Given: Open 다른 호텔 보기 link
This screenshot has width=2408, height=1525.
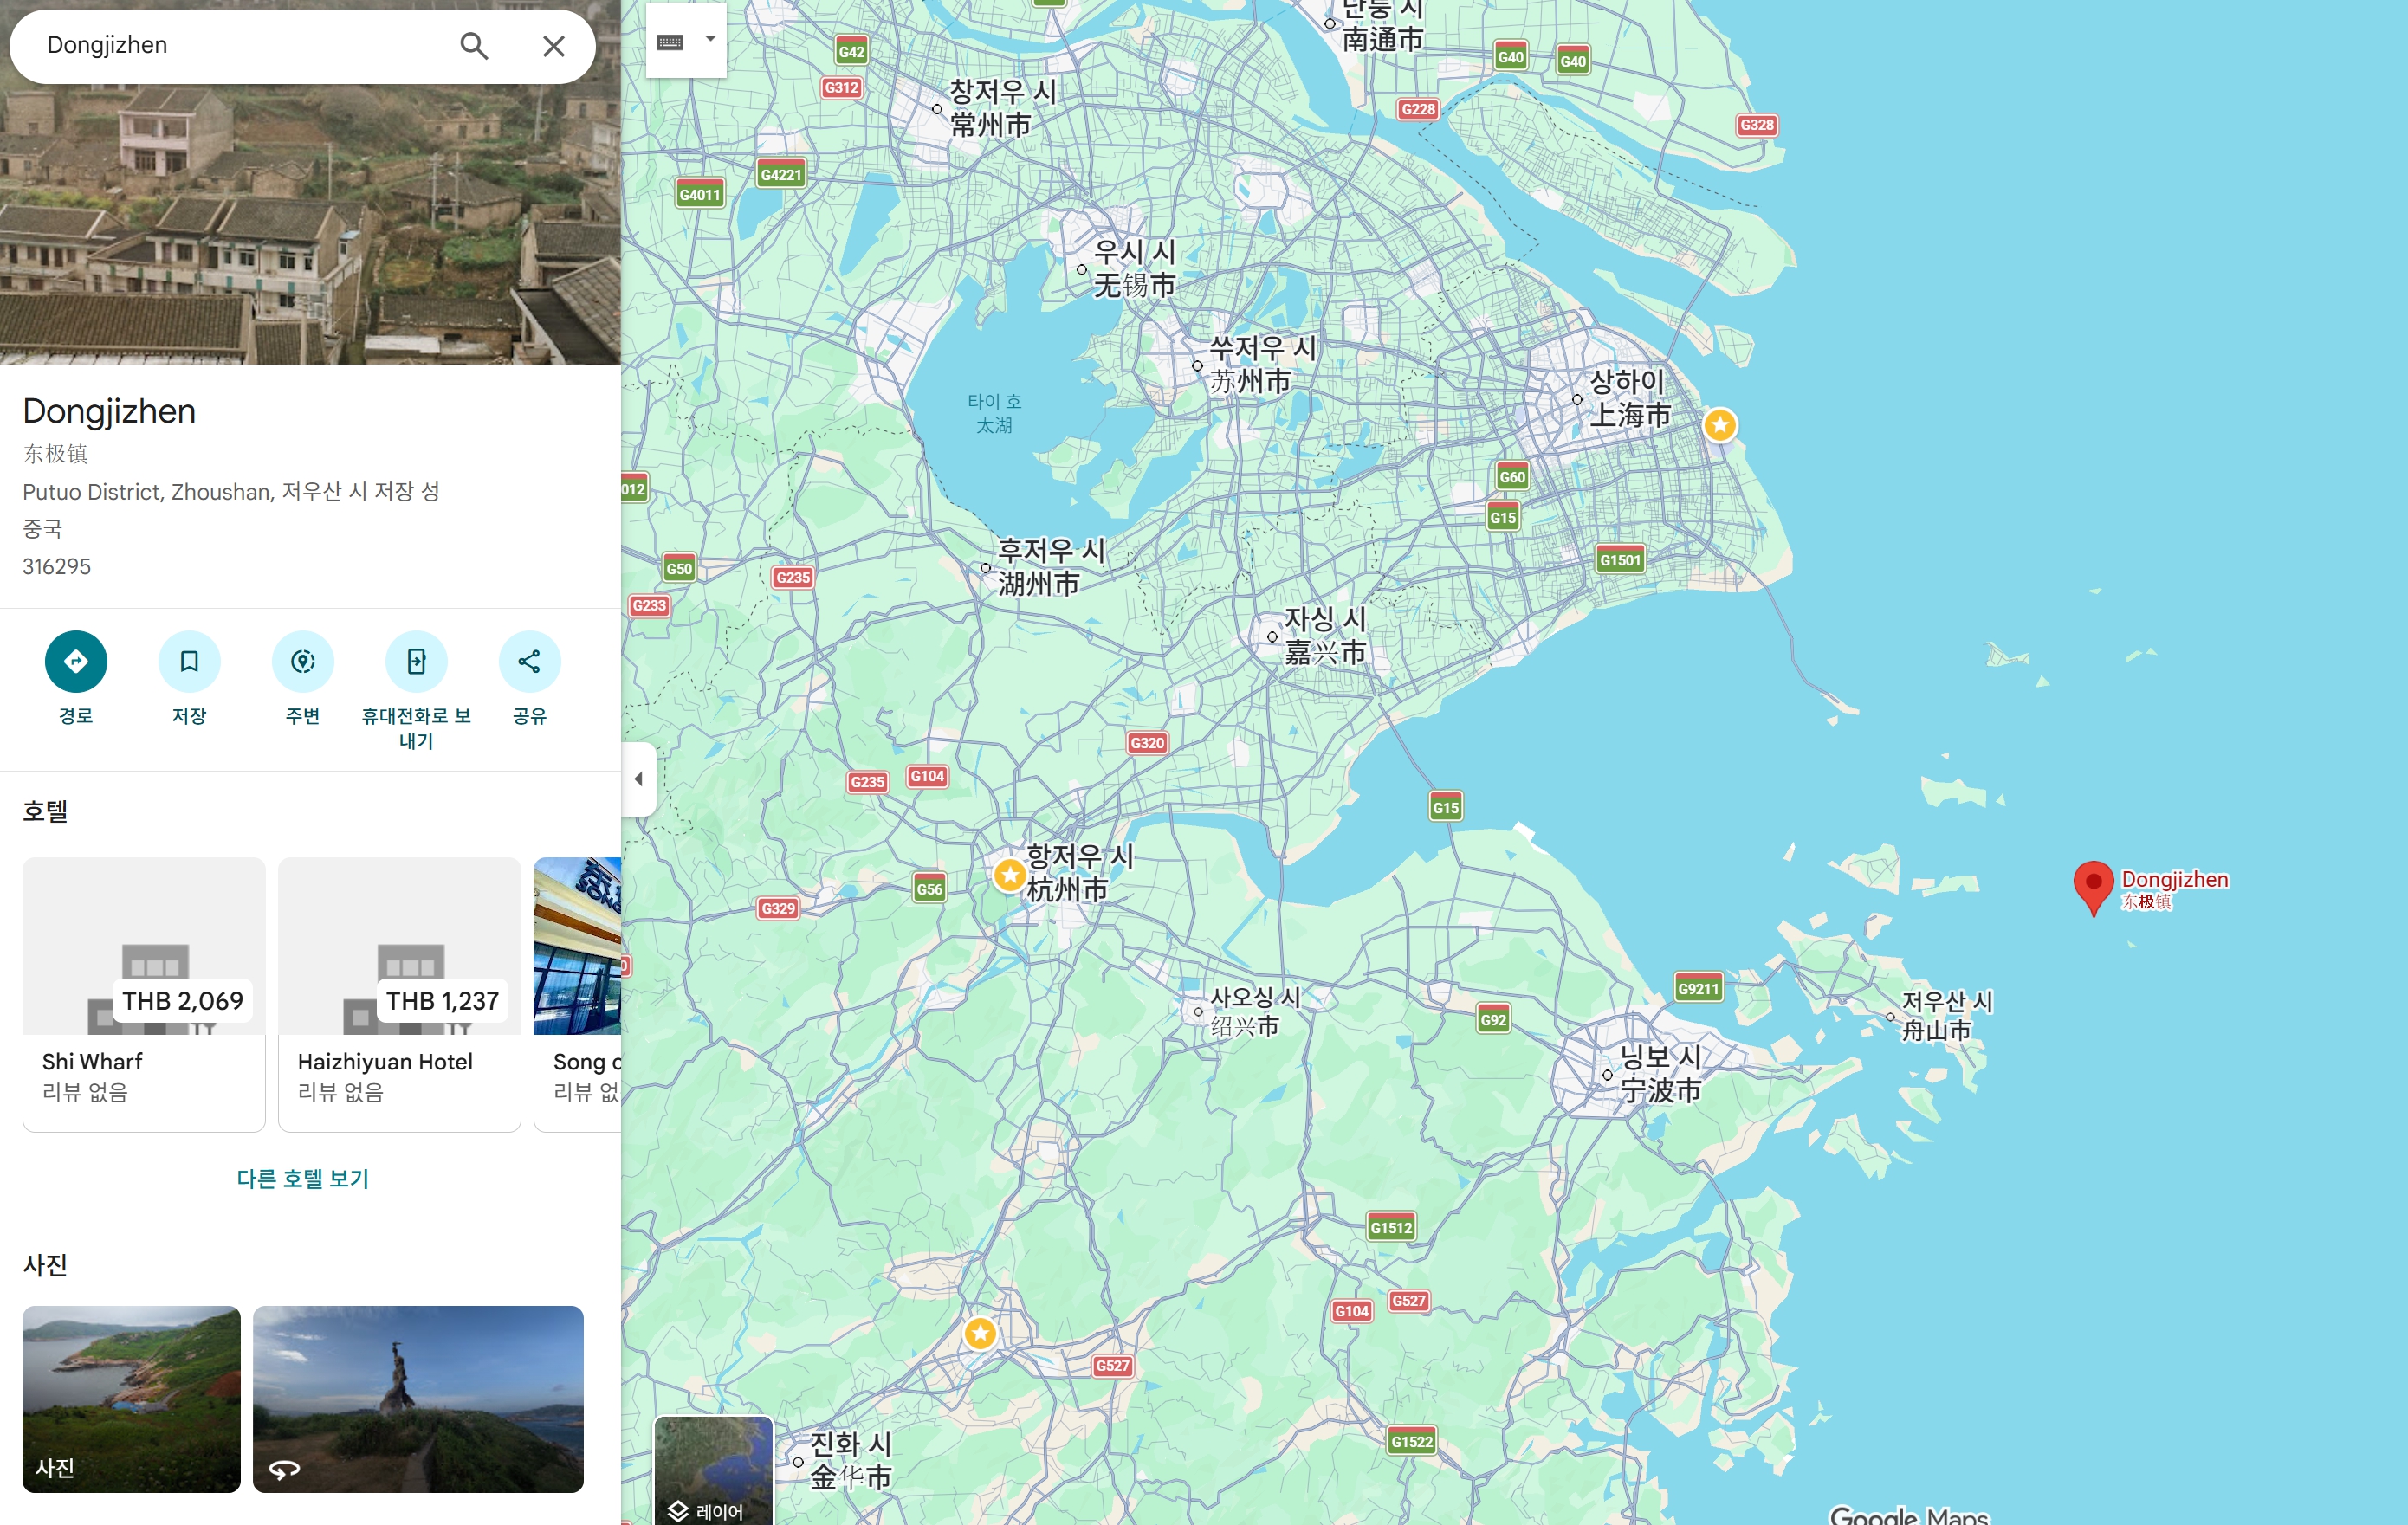Looking at the screenshot, I should (x=302, y=1178).
